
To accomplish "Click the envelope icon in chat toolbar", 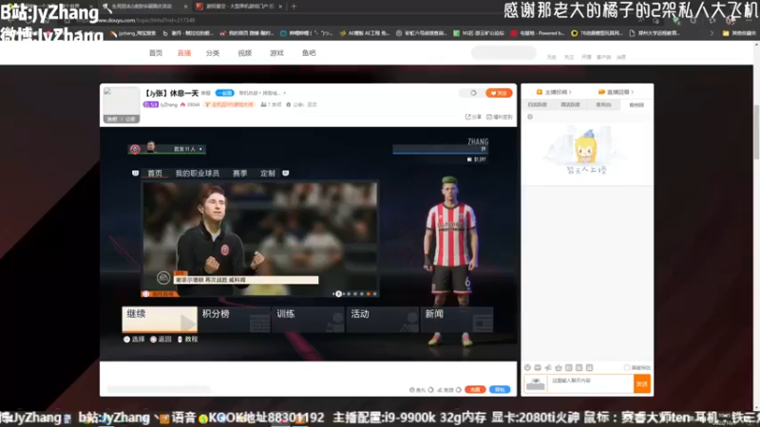I will [538, 368].
